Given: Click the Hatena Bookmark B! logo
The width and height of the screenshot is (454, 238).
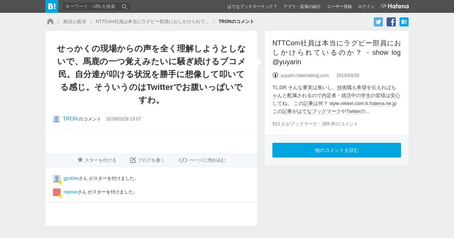Looking at the screenshot, I should 52,6.
